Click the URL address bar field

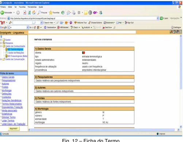83,18
